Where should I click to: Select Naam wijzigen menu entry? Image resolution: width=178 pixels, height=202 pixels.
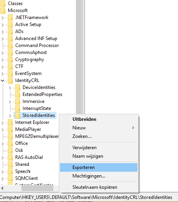(x=99, y=156)
